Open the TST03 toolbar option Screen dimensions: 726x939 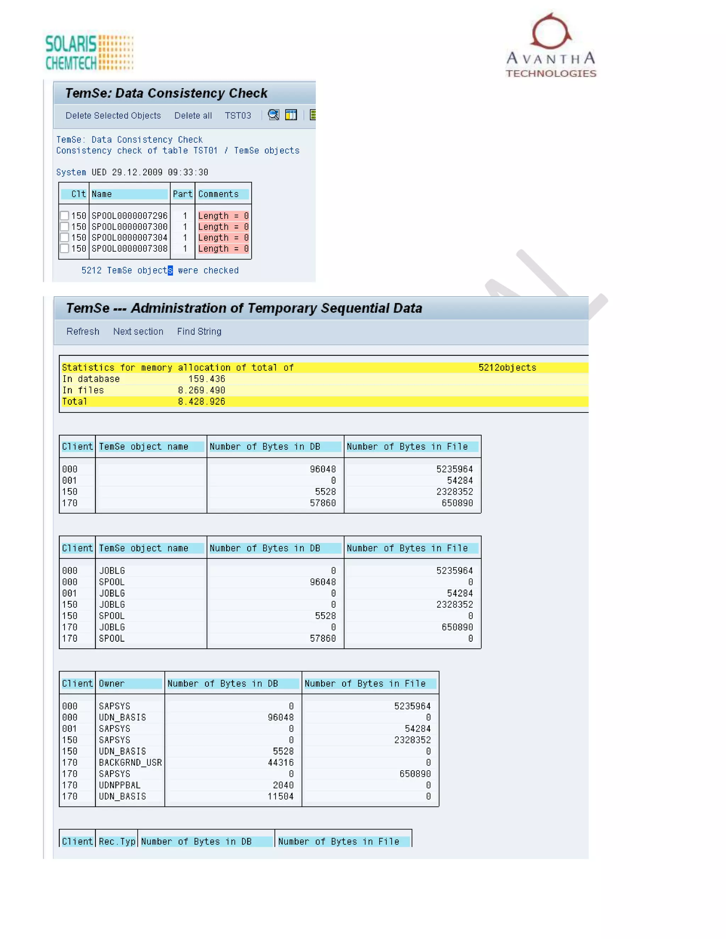(238, 116)
